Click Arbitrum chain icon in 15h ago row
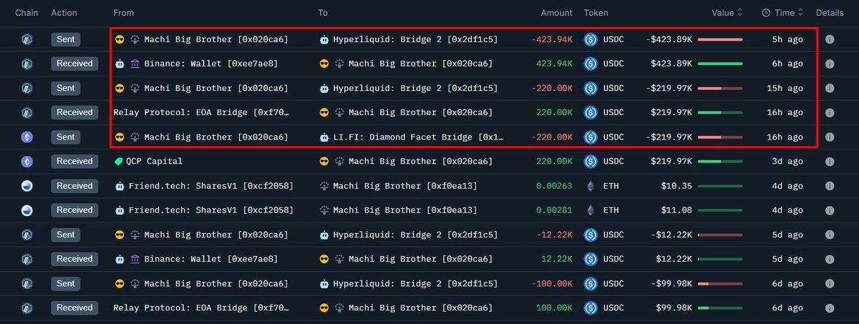The width and height of the screenshot is (859, 324). point(26,88)
